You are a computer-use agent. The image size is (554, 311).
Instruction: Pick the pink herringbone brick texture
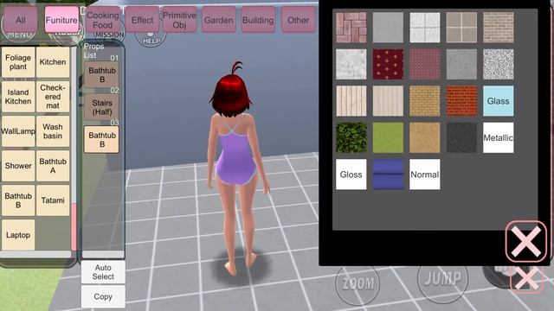point(351,28)
